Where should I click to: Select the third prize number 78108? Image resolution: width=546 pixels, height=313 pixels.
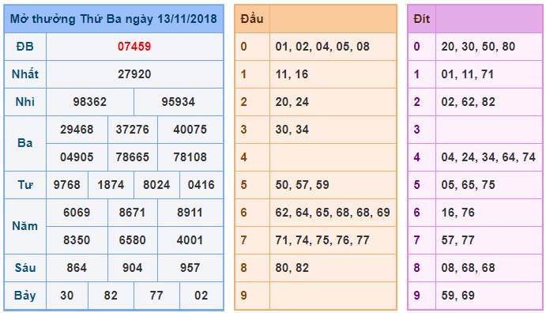(x=190, y=157)
